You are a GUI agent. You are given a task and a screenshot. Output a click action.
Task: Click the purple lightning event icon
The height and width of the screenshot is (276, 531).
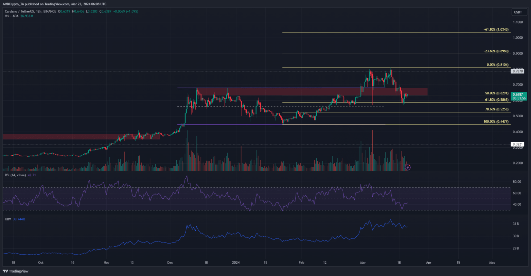pos(408,167)
